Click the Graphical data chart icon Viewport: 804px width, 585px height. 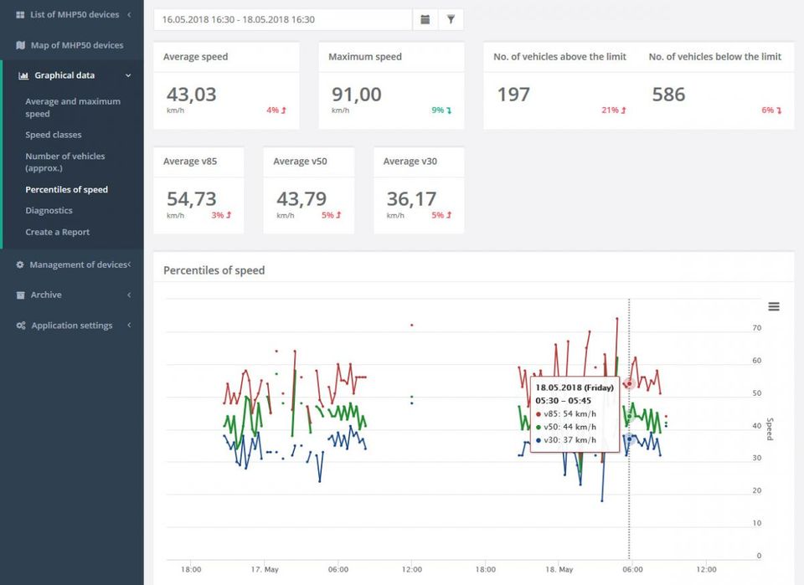[23, 76]
